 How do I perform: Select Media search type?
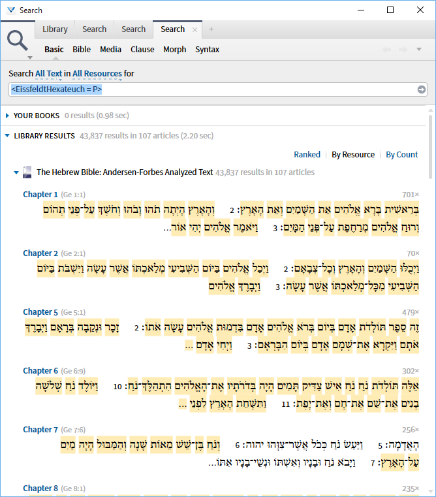point(110,50)
